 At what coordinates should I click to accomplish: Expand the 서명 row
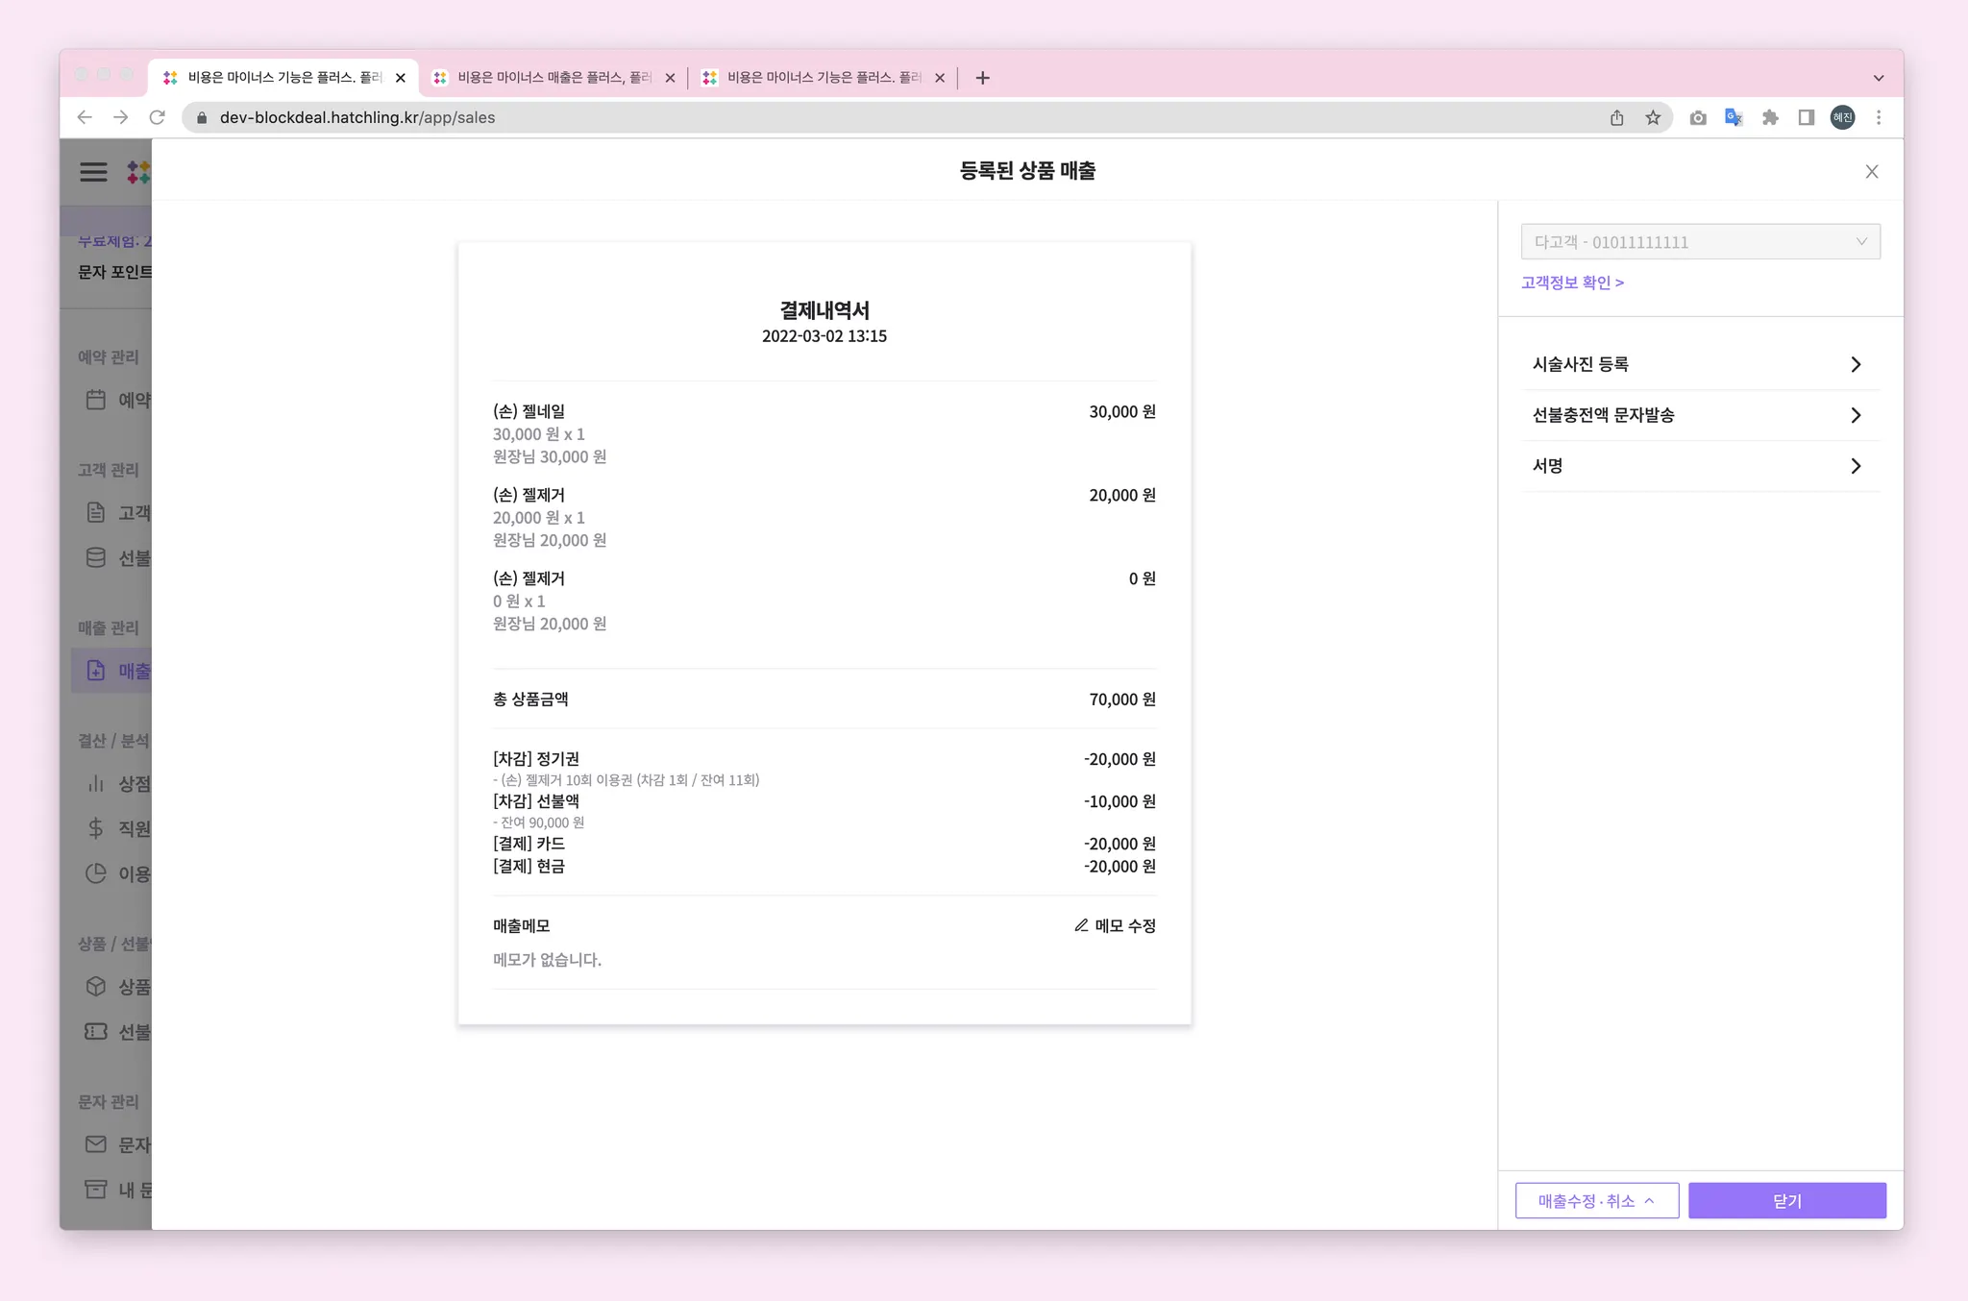[x=1699, y=466]
